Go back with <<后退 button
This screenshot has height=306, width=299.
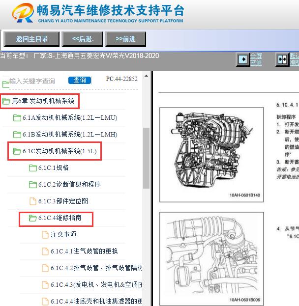[82, 39]
